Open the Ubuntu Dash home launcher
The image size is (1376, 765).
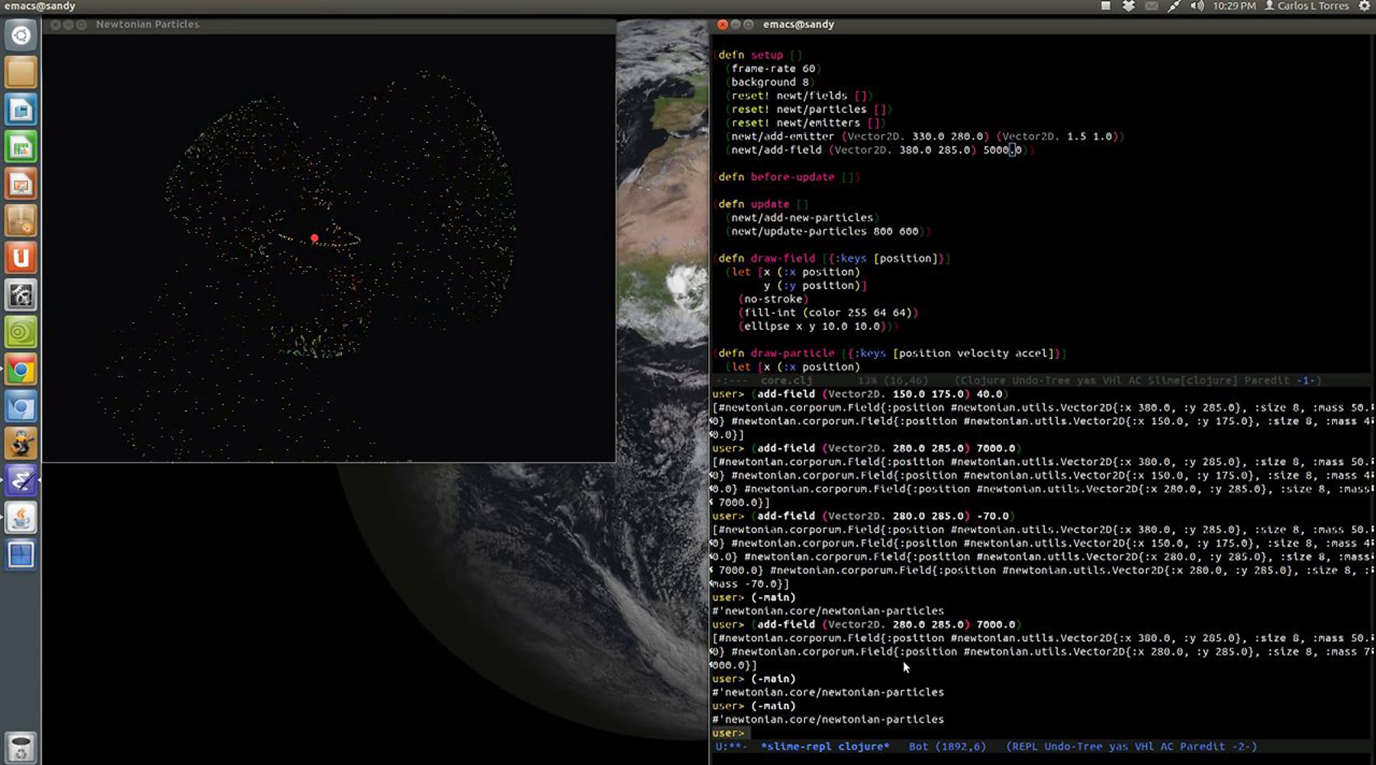click(21, 36)
